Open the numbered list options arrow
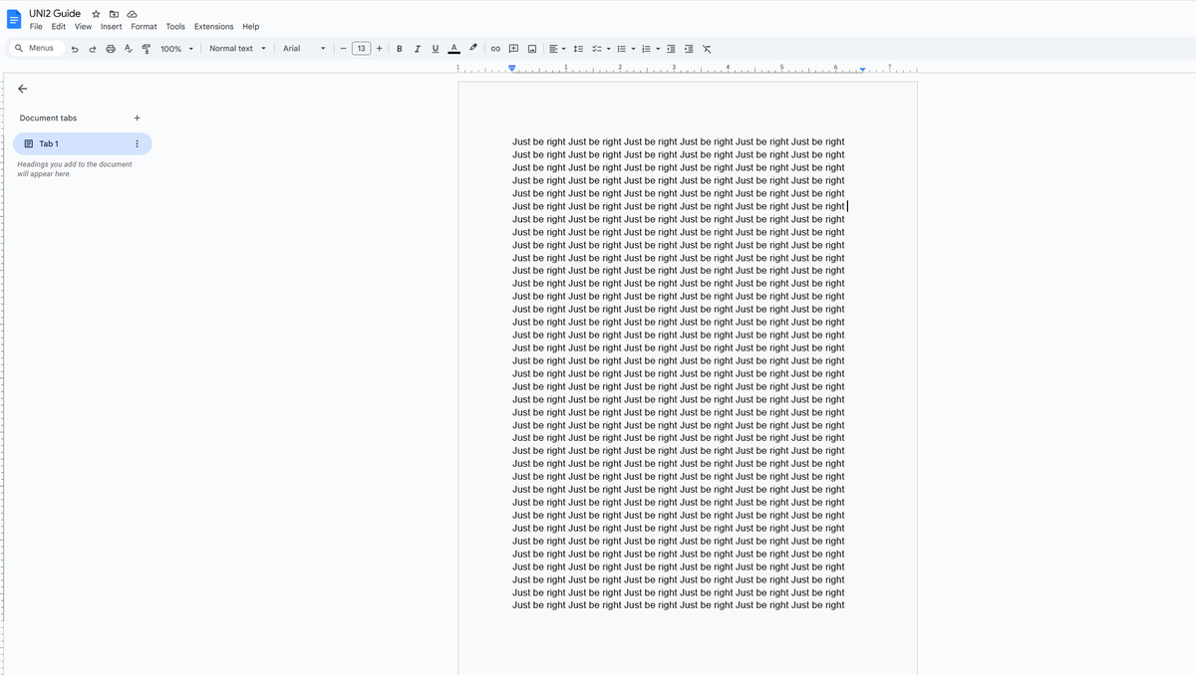Viewport: 1196px width, 675px height. (x=658, y=49)
